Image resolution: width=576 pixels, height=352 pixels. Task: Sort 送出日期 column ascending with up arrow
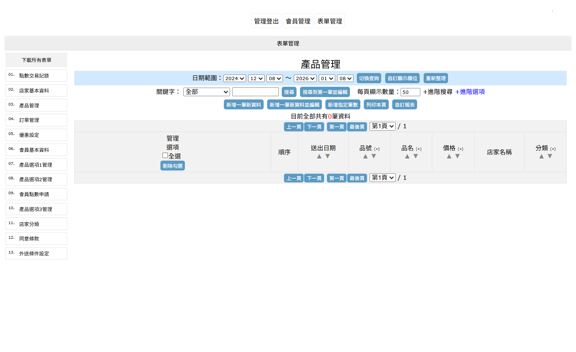(319, 157)
